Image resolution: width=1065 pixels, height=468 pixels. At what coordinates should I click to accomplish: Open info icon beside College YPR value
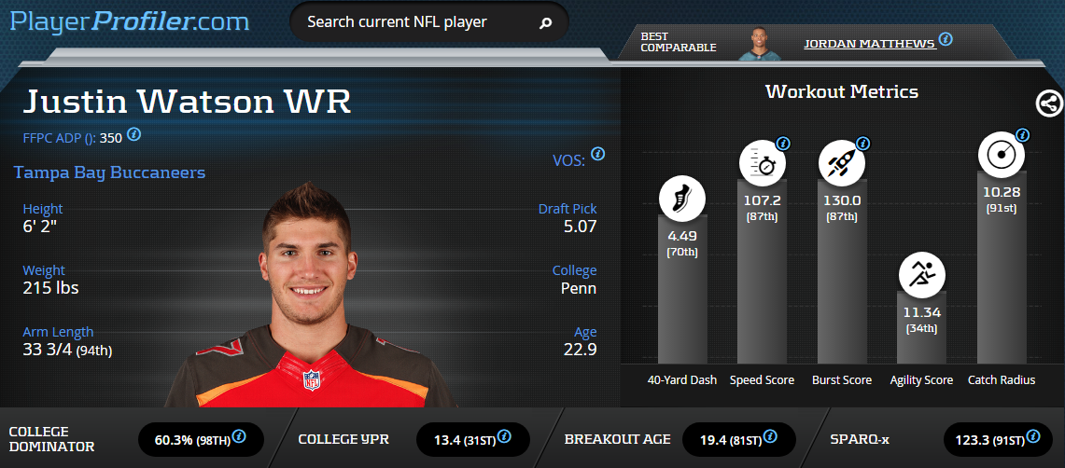click(505, 435)
